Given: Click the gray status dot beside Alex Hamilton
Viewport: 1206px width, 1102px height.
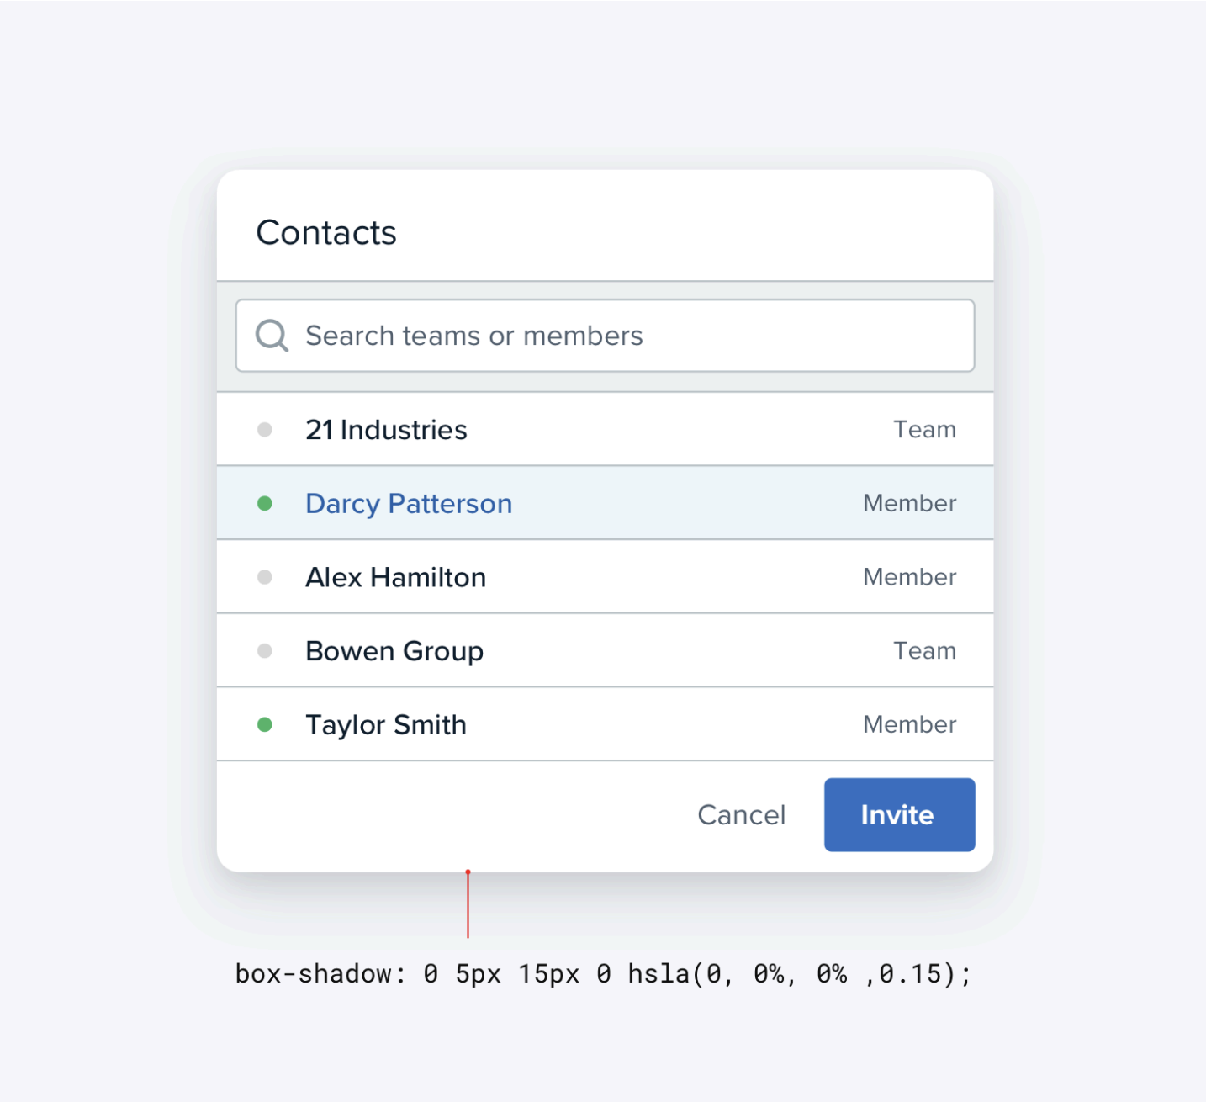Looking at the screenshot, I should point(265,577).
